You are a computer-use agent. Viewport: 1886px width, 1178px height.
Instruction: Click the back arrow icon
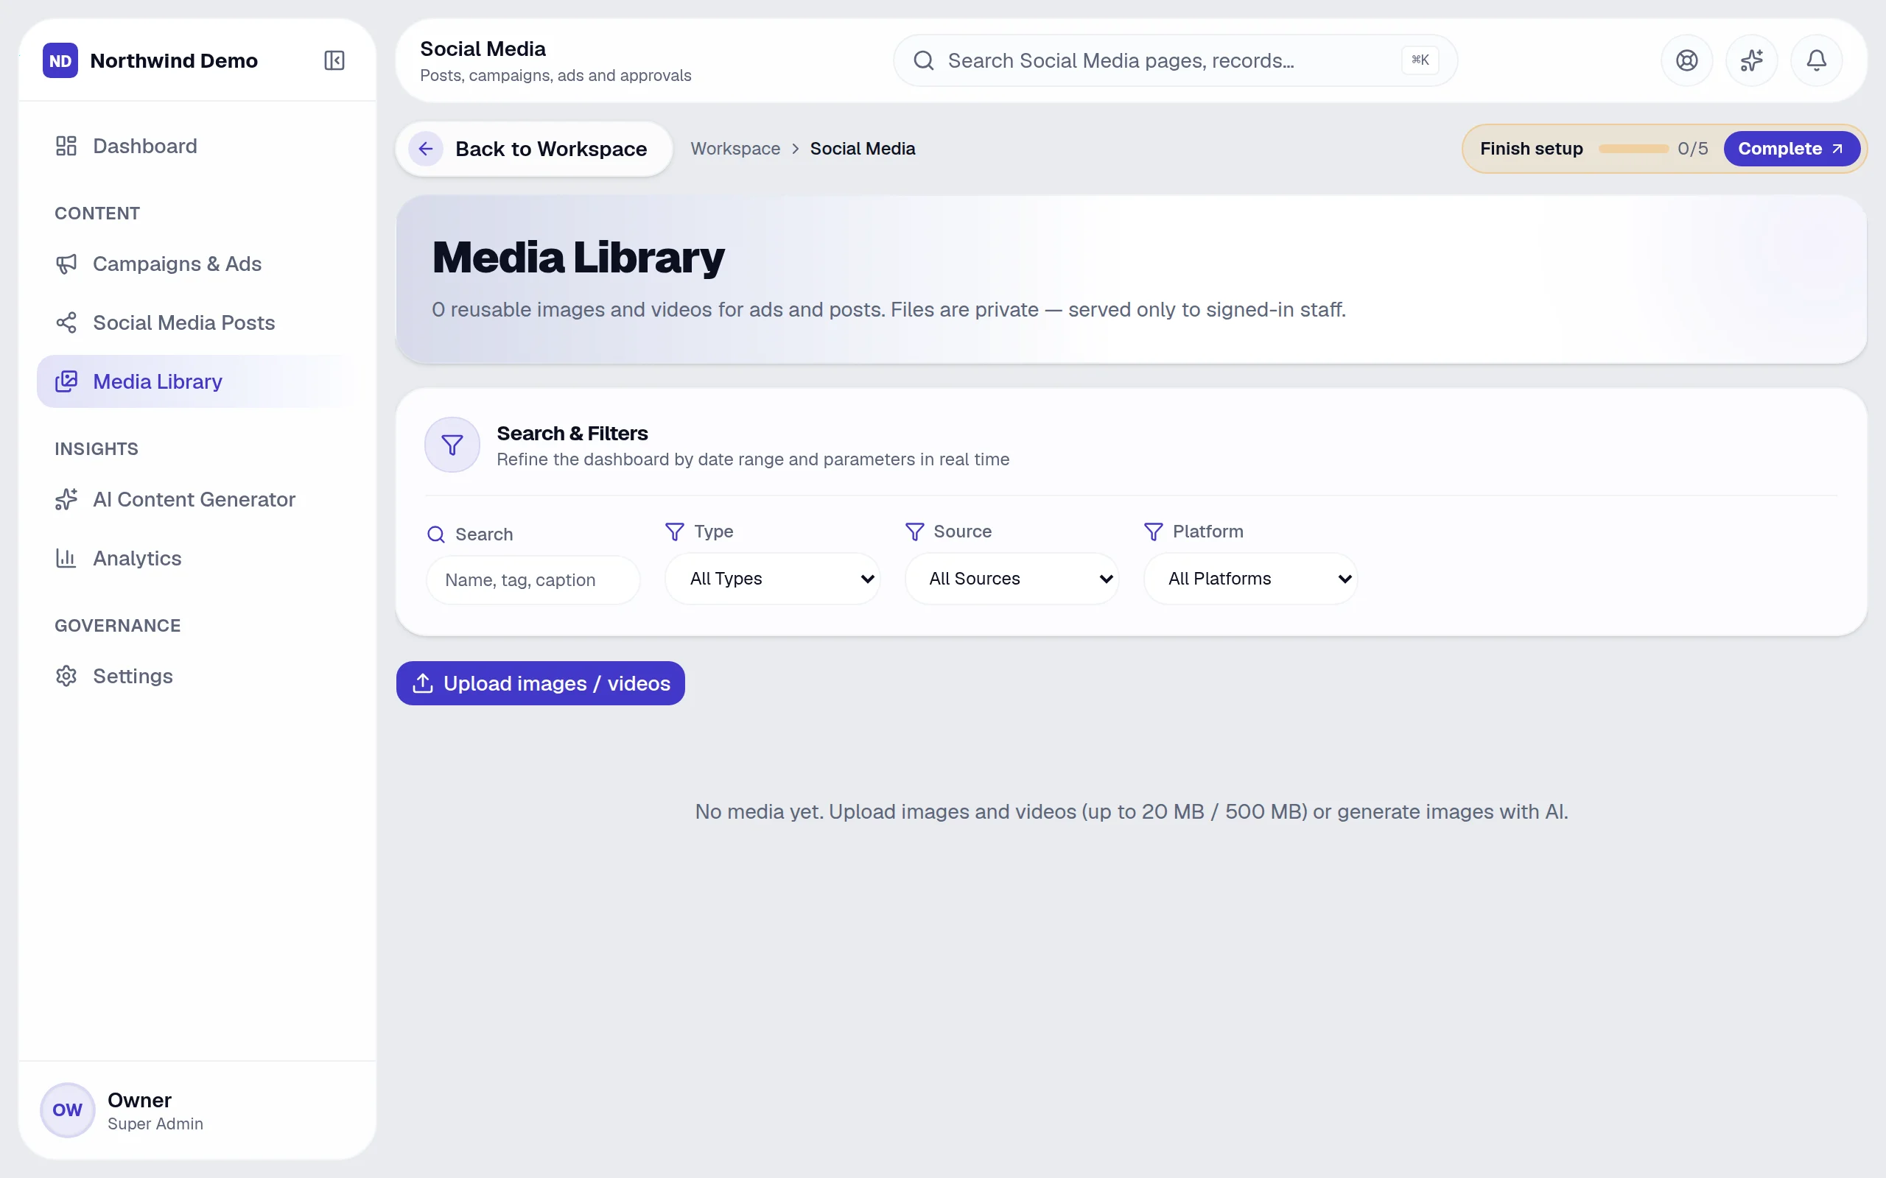[426, 149]
